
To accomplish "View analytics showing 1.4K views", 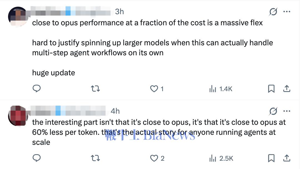I will 221,89.
